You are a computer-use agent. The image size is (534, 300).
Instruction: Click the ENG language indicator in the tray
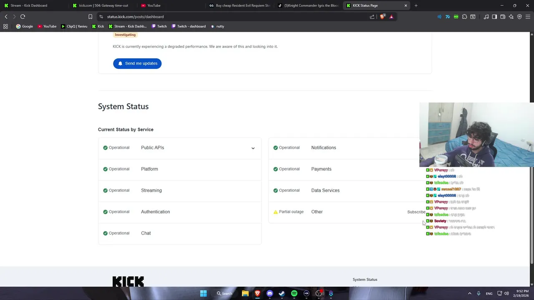[x=489, y=293]
